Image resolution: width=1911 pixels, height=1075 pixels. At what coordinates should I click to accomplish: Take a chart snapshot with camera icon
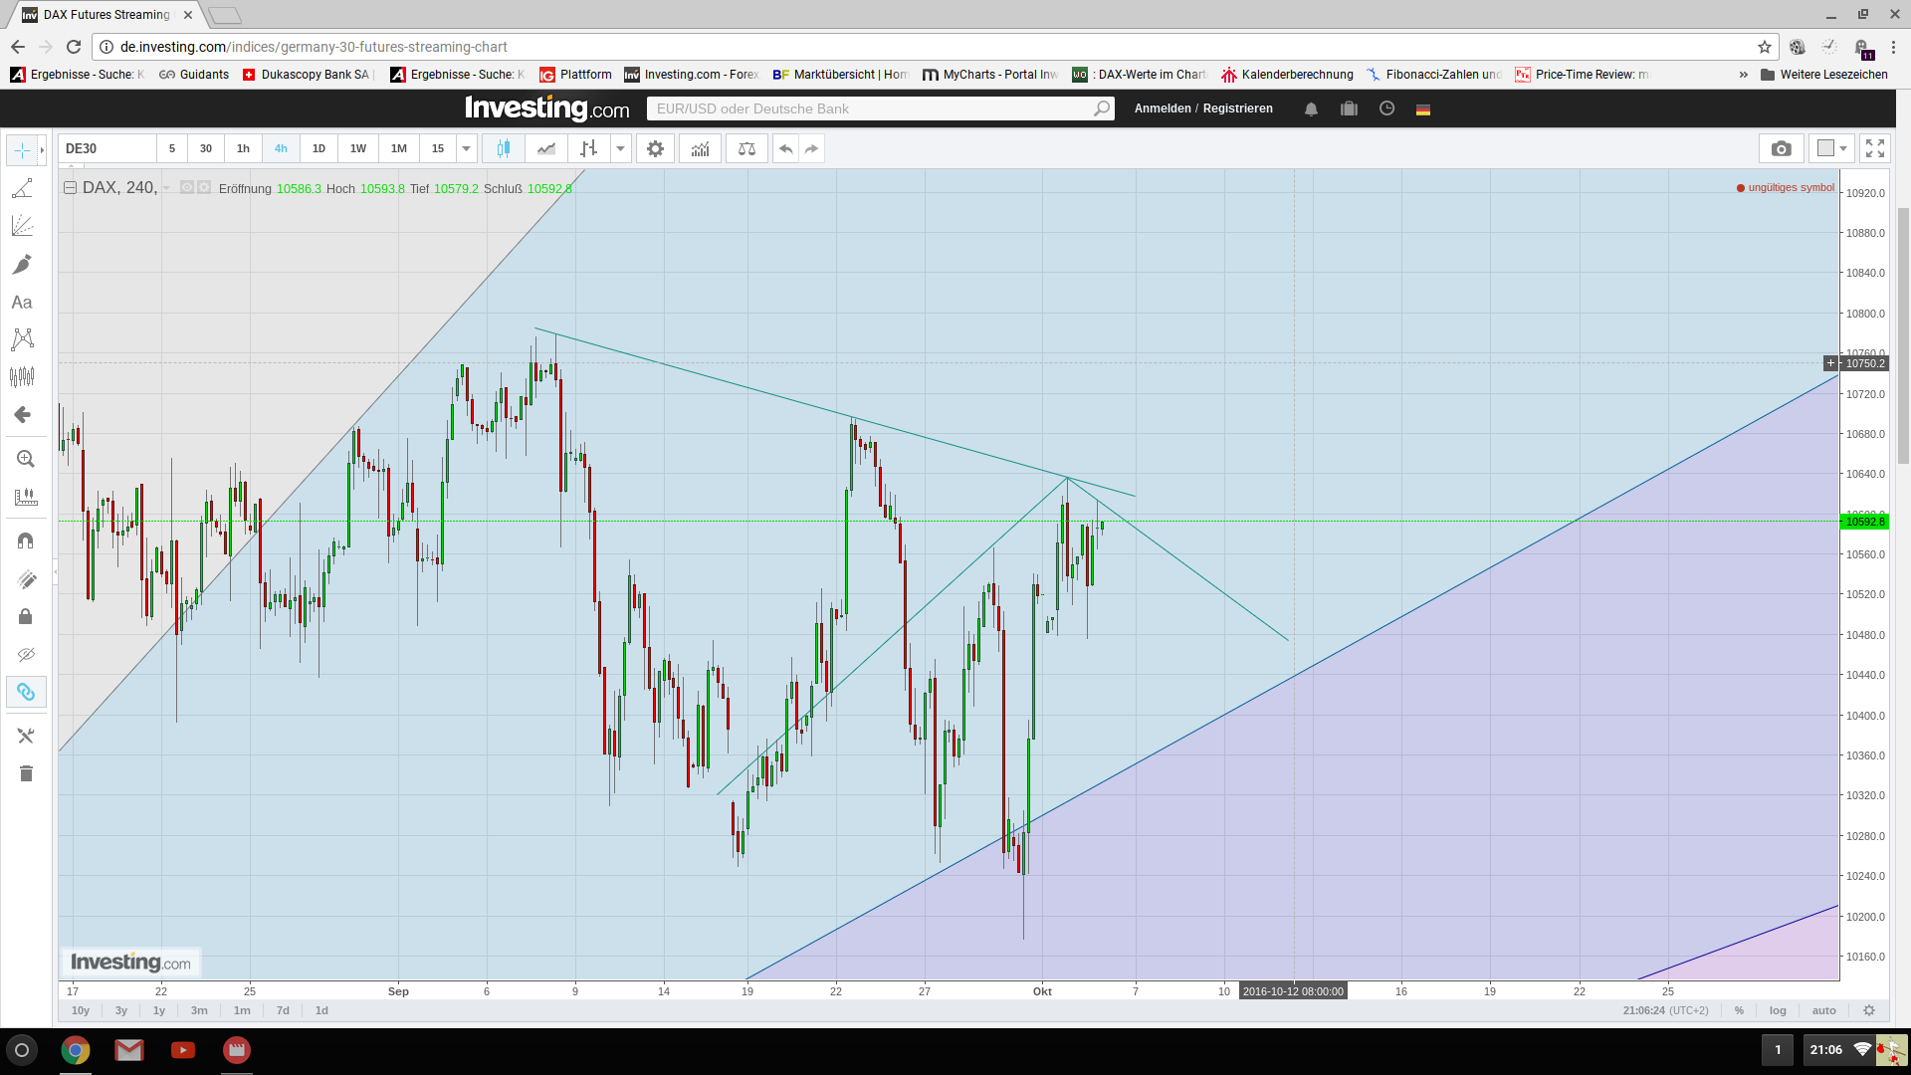pyautogui.click(x=1781, y=149)
